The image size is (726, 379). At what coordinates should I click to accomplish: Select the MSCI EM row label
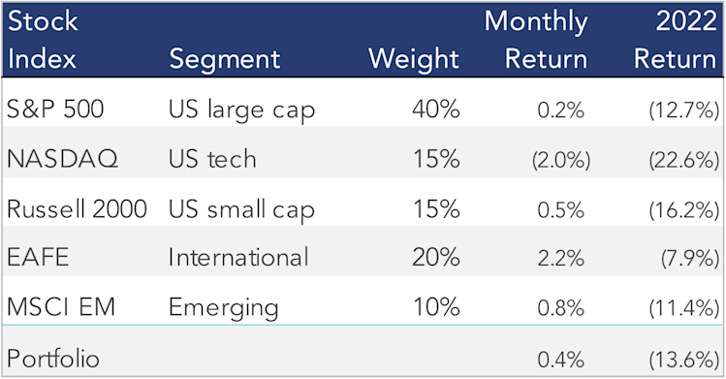click(61, 307)
